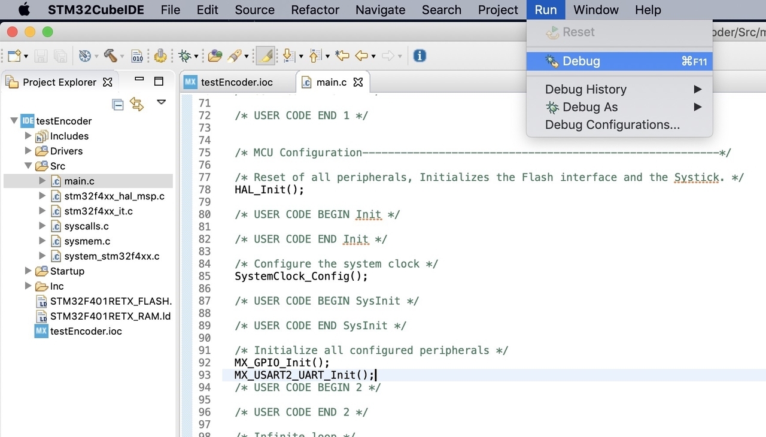Close the main.c editor tab
766x437 pixels.
tap(358, 82)
